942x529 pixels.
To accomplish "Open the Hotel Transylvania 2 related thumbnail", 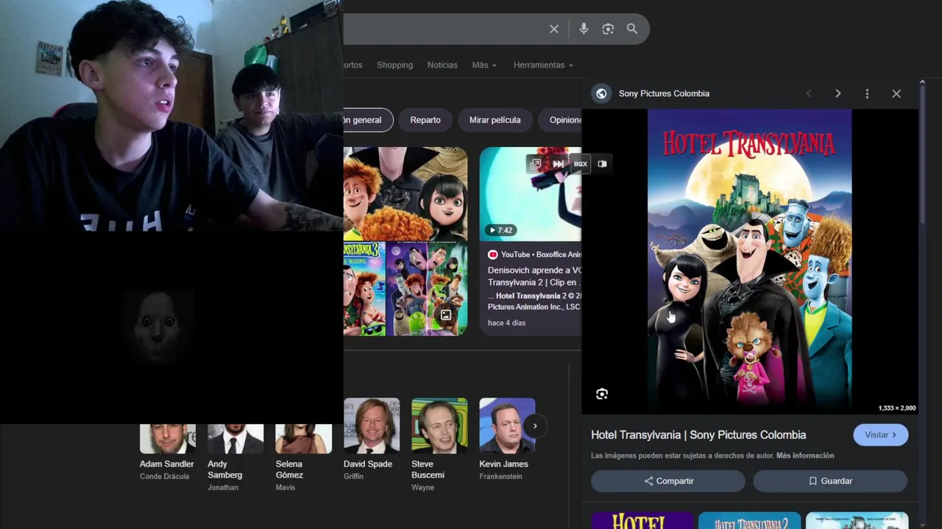I will [x=749, y=520].
